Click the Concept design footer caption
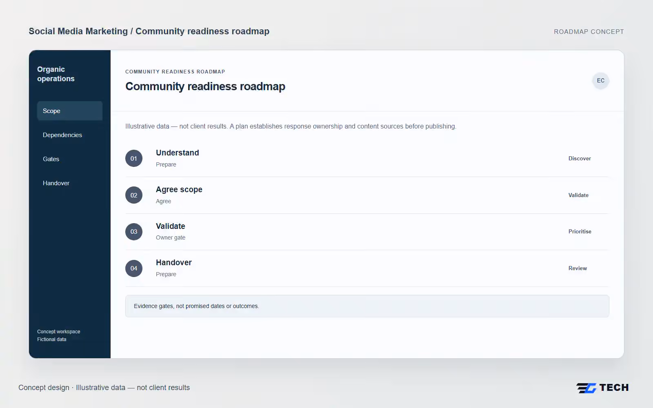 click(x=104, y=388)
